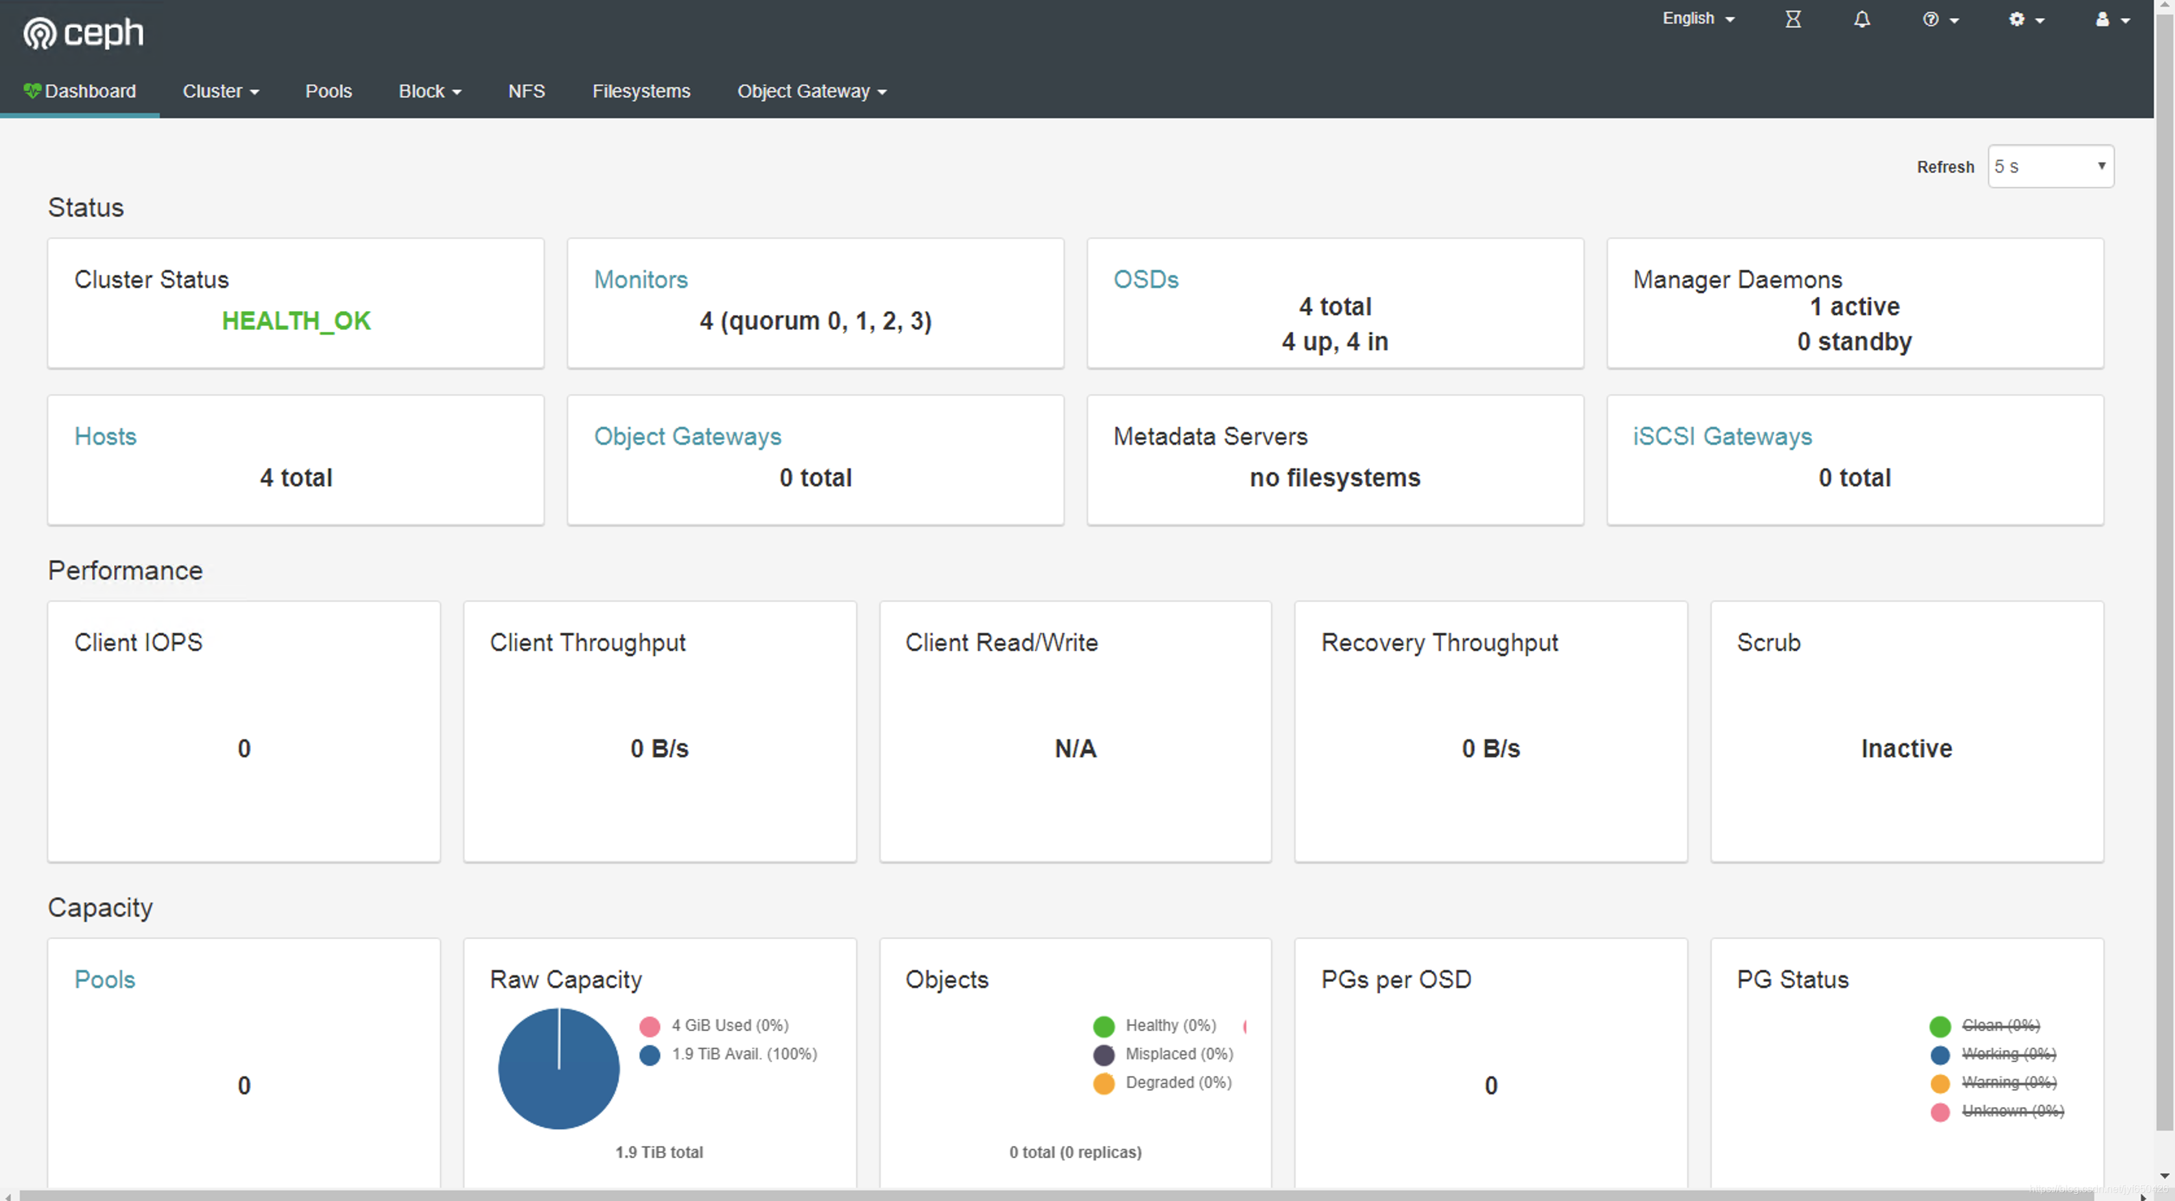Open the background tasks hourglass icon

pos(1792,19)
